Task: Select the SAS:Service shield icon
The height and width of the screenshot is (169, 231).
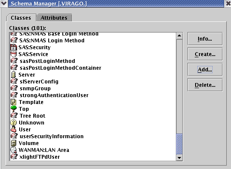Action: tap(14, 54)
